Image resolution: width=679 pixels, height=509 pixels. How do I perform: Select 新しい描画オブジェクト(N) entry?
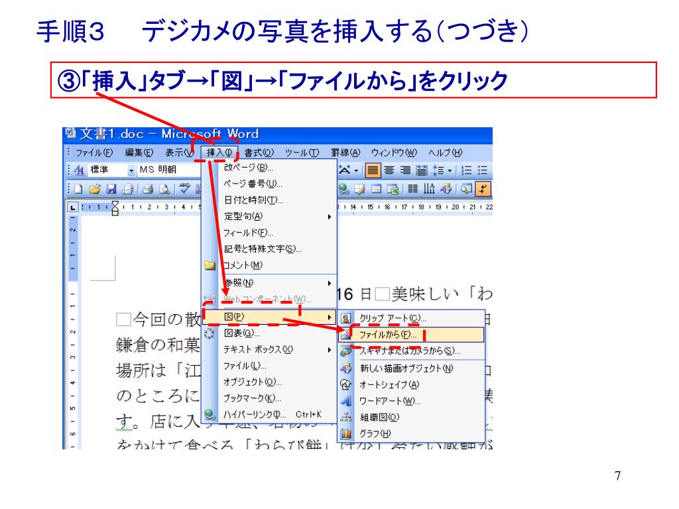411,368
